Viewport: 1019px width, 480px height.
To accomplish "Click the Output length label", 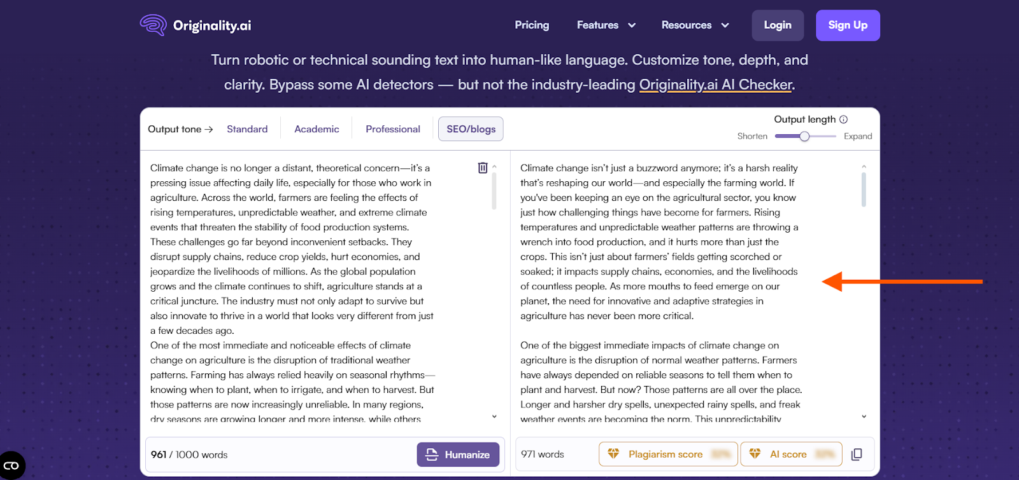I will tap(804, 120).
